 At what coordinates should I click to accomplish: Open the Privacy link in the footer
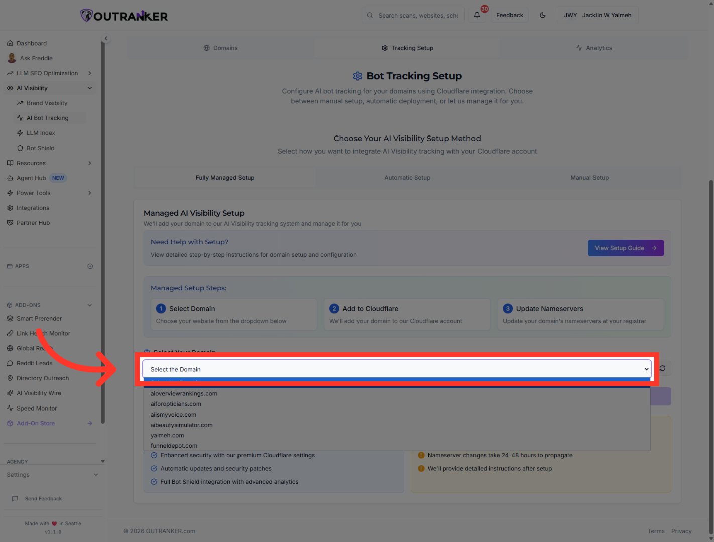681,531
